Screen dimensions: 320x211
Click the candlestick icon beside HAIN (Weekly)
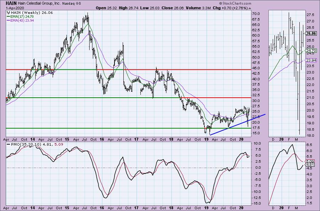click(x=8, y=13)
